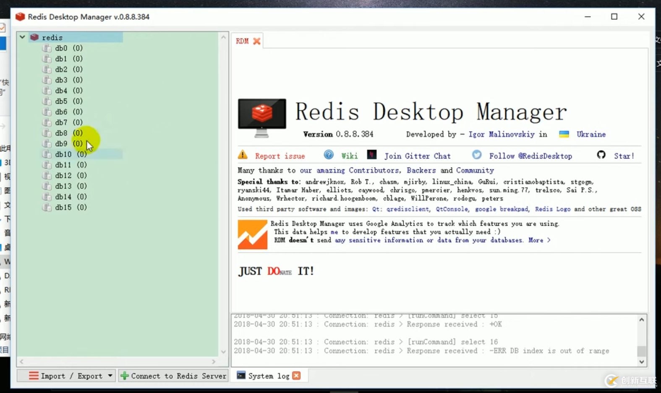The image size is (661, 393).
Task: Click the Gitter chat icon
Action: pos(372,155)
